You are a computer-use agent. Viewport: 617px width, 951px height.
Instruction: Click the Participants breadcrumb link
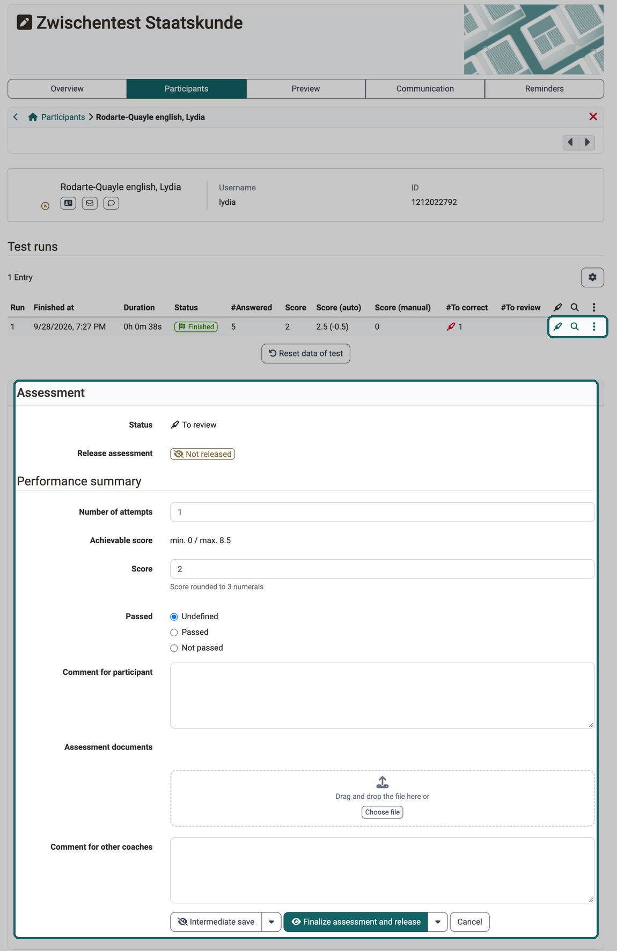point(63,117)
